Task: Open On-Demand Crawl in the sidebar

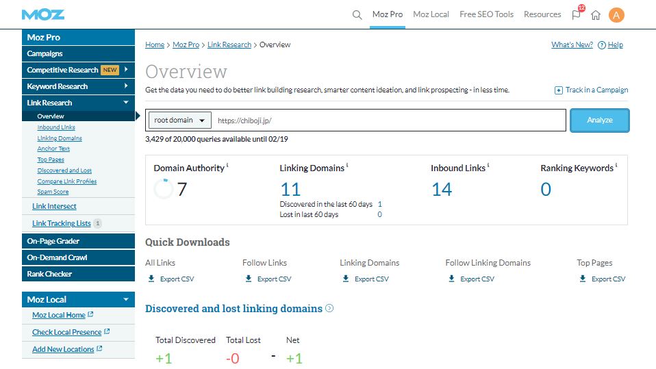Action: (78, 257)
